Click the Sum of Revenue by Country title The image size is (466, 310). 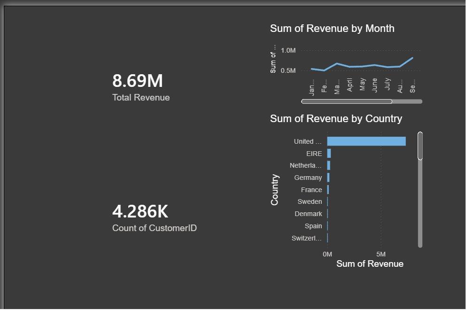coord(336,118)
